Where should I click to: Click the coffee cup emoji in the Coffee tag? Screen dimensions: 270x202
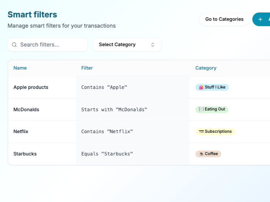coord(201,154)
